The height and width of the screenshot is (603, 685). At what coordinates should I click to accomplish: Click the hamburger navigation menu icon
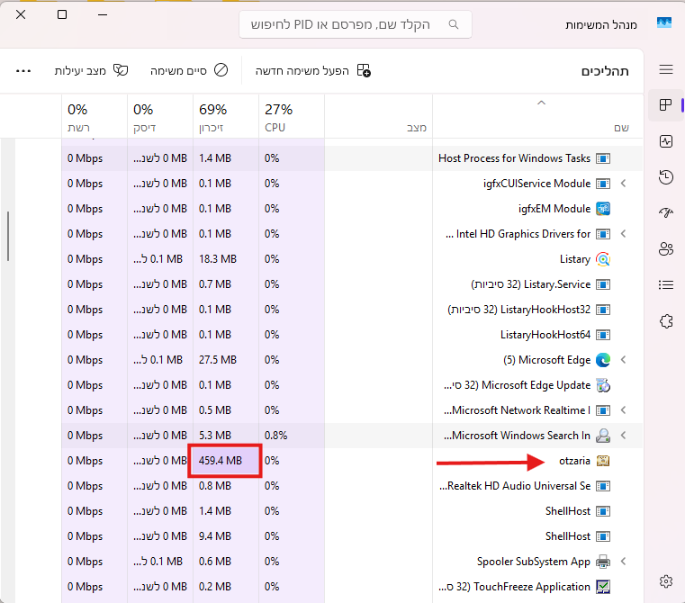666,69
